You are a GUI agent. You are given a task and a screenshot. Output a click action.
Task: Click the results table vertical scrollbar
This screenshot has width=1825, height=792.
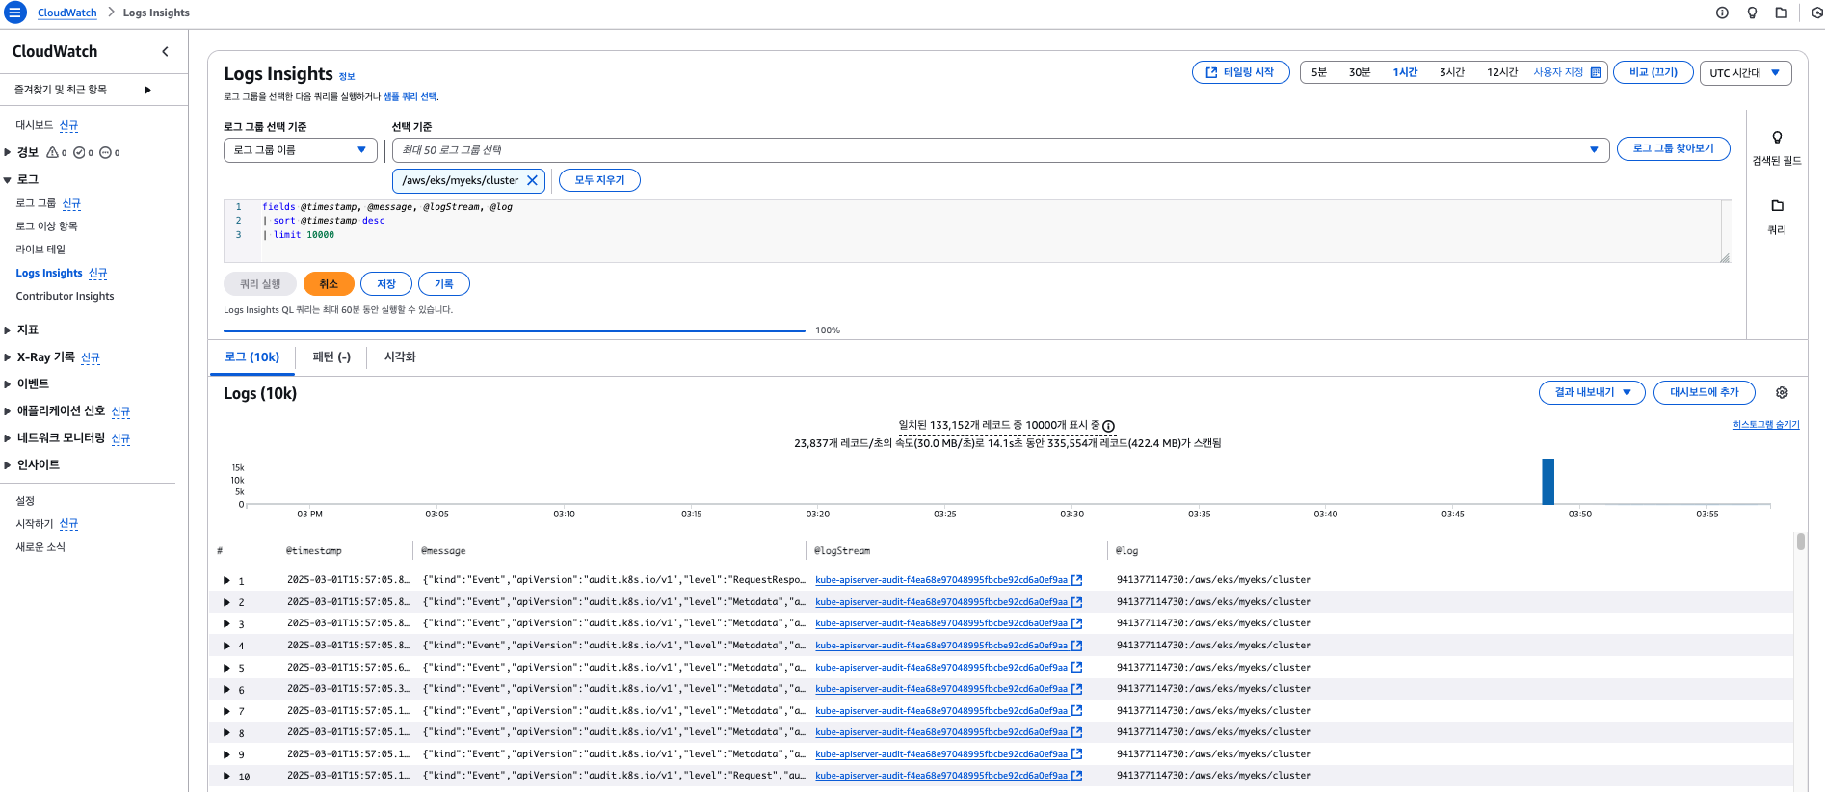pos(1800,541)
